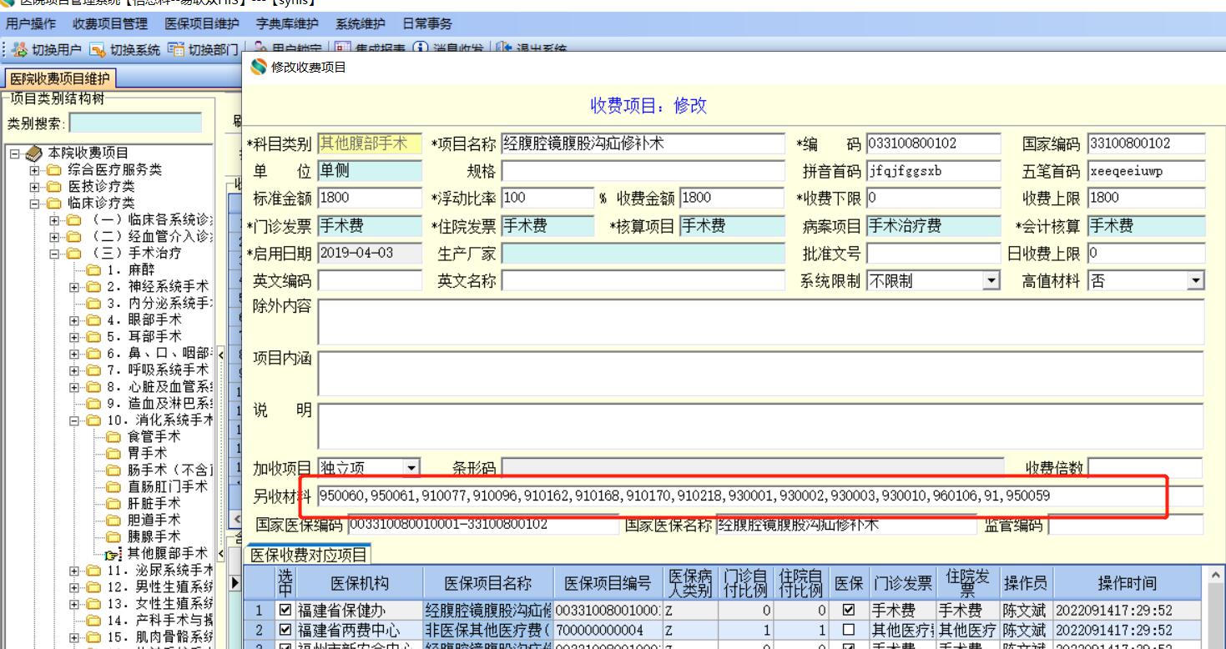The height and width of the screenshot is (649, 1226).
Task: Click the 医保机构 column header
Action: pyautogui.click(x=361, y=584)
